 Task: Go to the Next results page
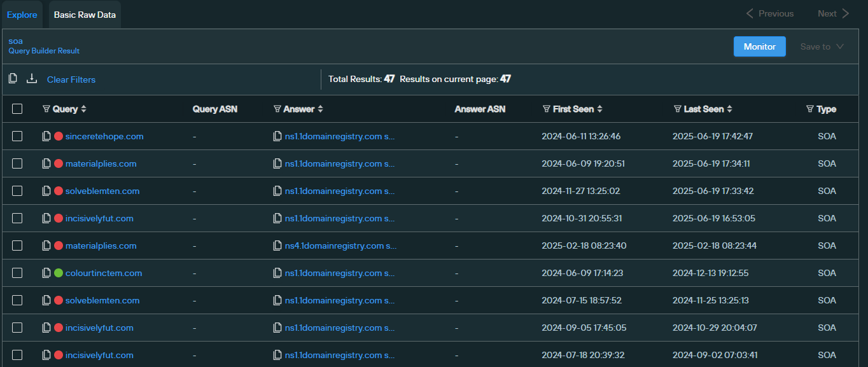[833, 13]
